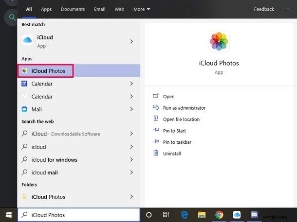Screen dimensions: 297x222
Task: Open Task View in taskbar
Action: [x=166, y=215]
